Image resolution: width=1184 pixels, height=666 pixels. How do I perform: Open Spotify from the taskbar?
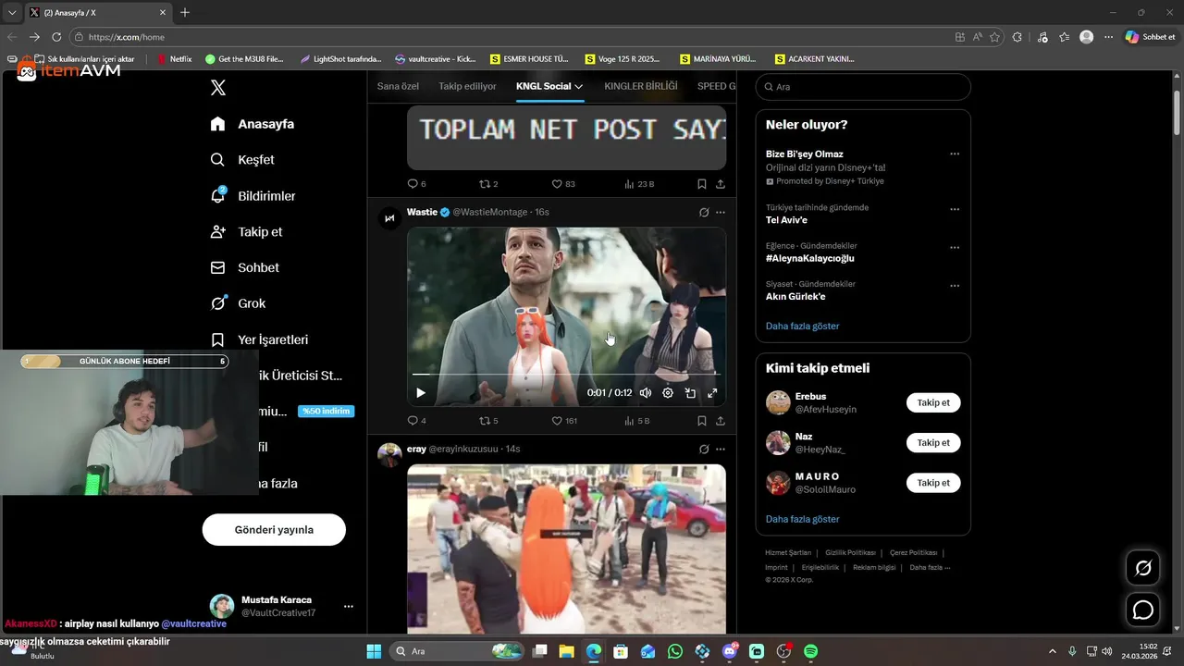(x=810, y=651)
